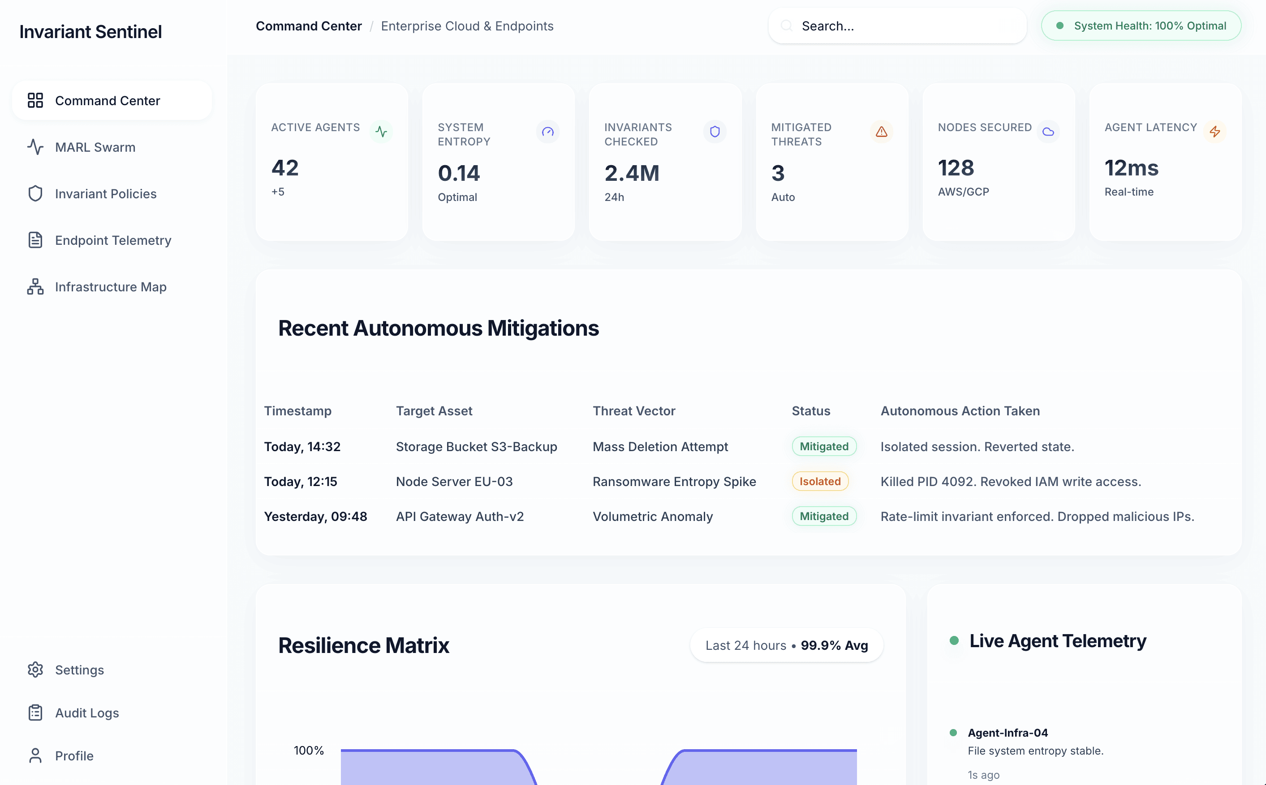Screen dimensions: 1266x785
Task: Click the cloud icon on Nodes Secured card
Action: (x=1048, y=132)
